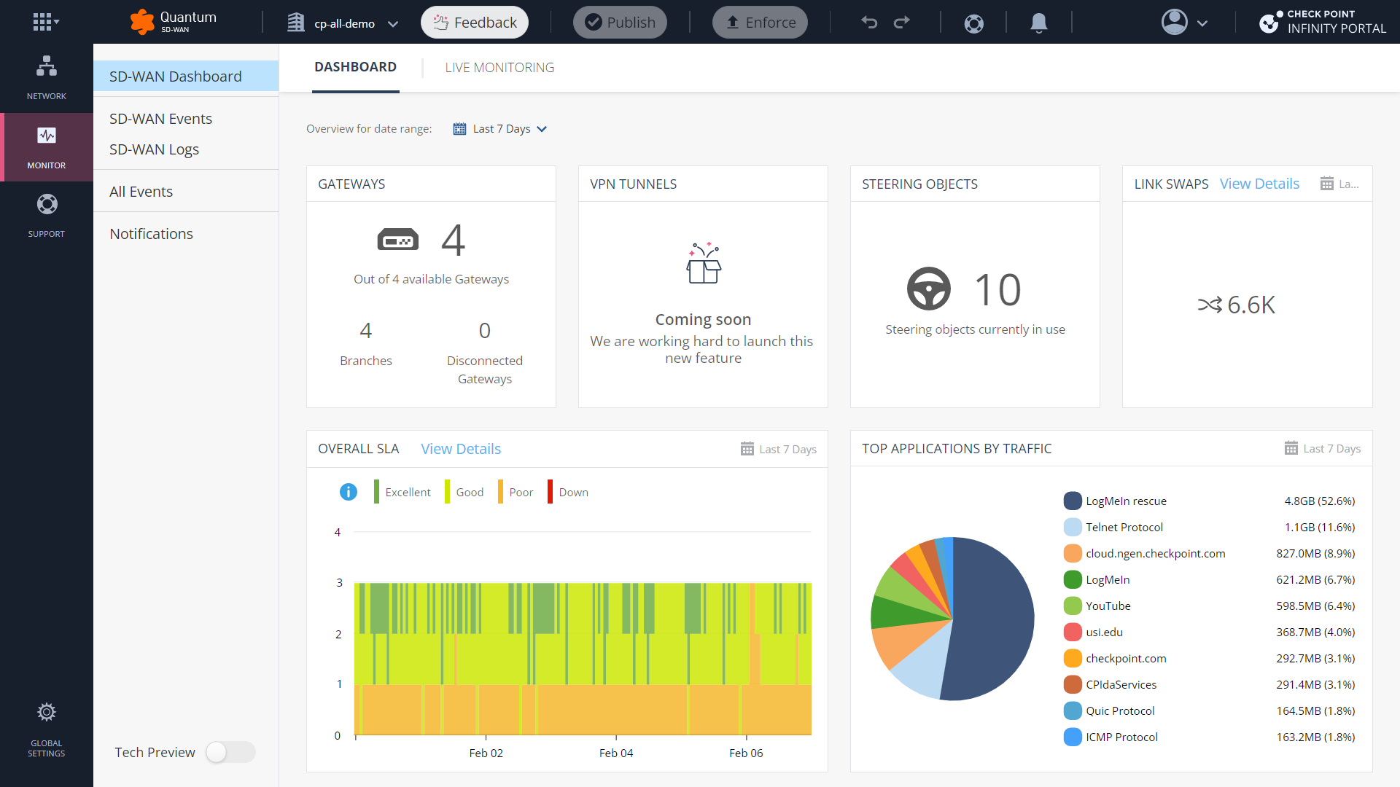
Task: Switch to the Live Monitoring tab
Action: [499, 68]
